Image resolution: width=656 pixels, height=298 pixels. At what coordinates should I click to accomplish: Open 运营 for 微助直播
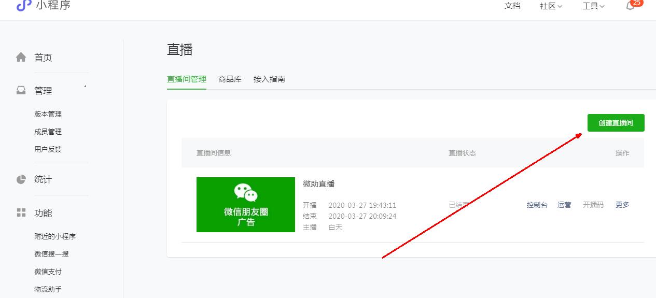pos(564,205)
